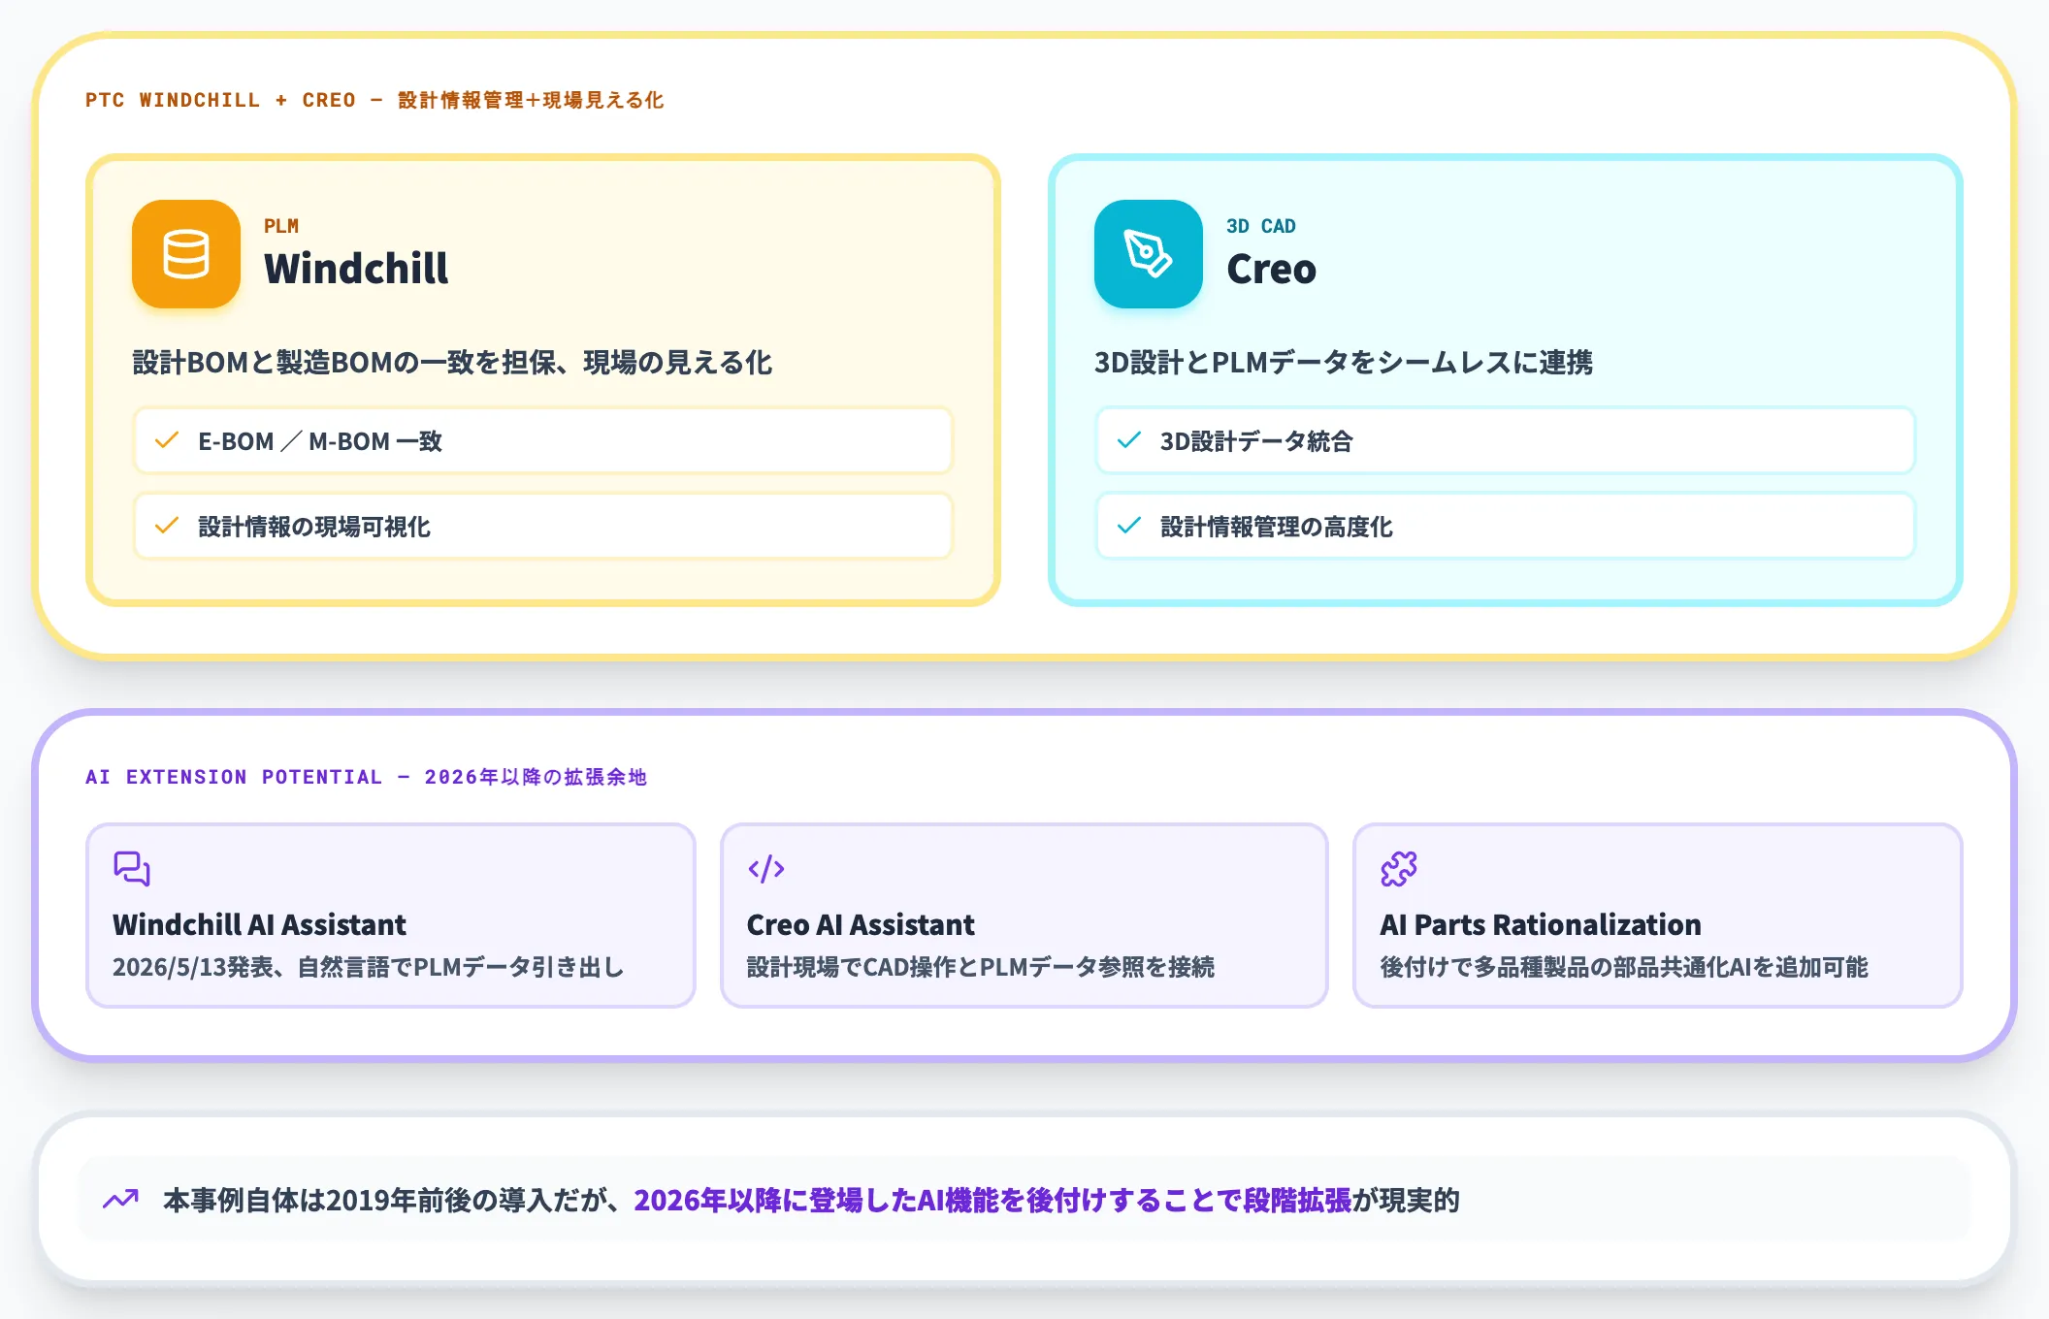The image size is (2049, 1319).
Task: Select the 3D設計データ統合 row
Action: [x=1506, y=440]
